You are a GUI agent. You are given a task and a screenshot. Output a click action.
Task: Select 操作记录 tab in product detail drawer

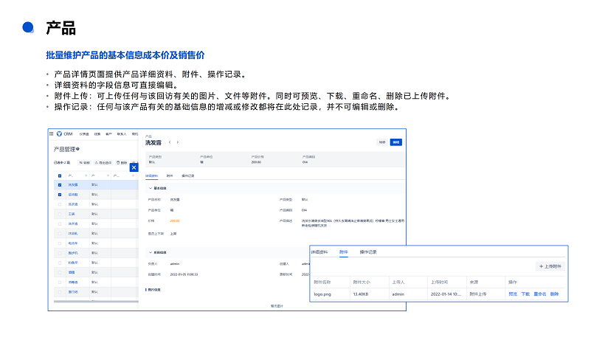(x=188, y=176)
